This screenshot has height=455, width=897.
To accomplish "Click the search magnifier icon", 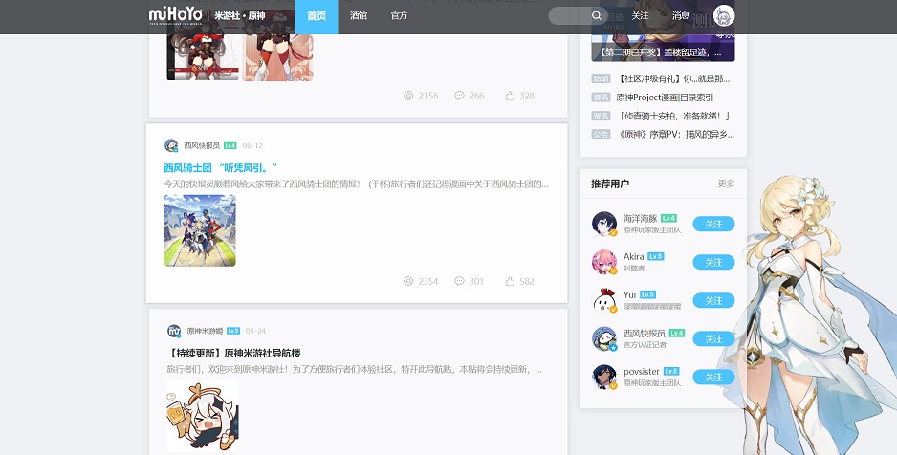I will (596, 15).
